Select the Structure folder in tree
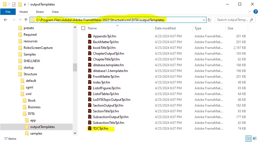The height and width of the screenshot is (142, 259). point(30,74)
